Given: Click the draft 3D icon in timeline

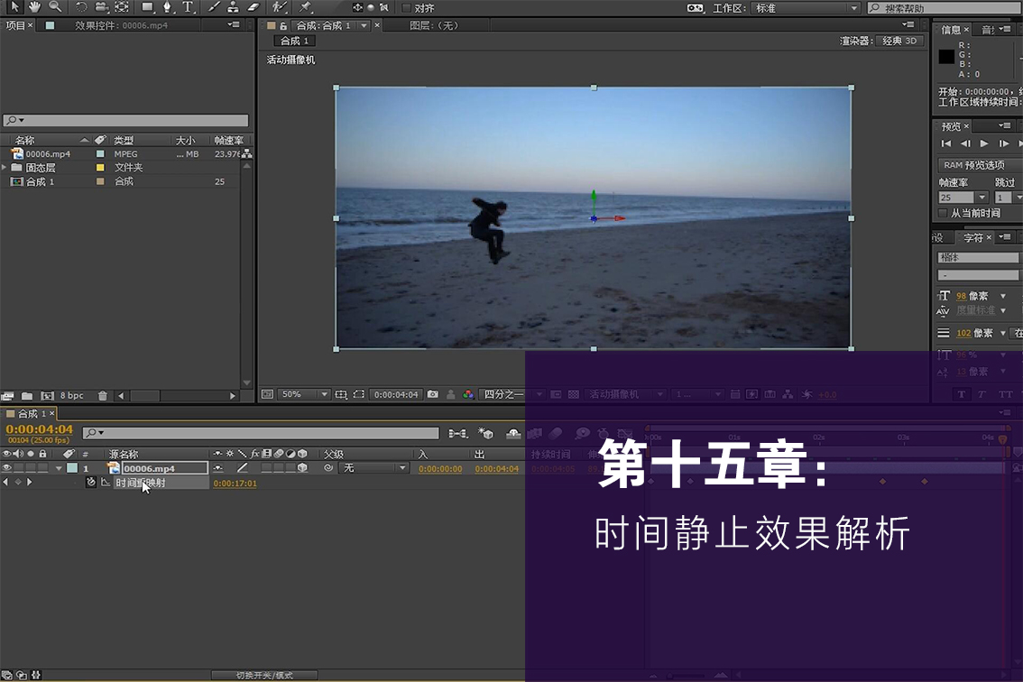Looking at the screenshot, I should click(485, 433).
